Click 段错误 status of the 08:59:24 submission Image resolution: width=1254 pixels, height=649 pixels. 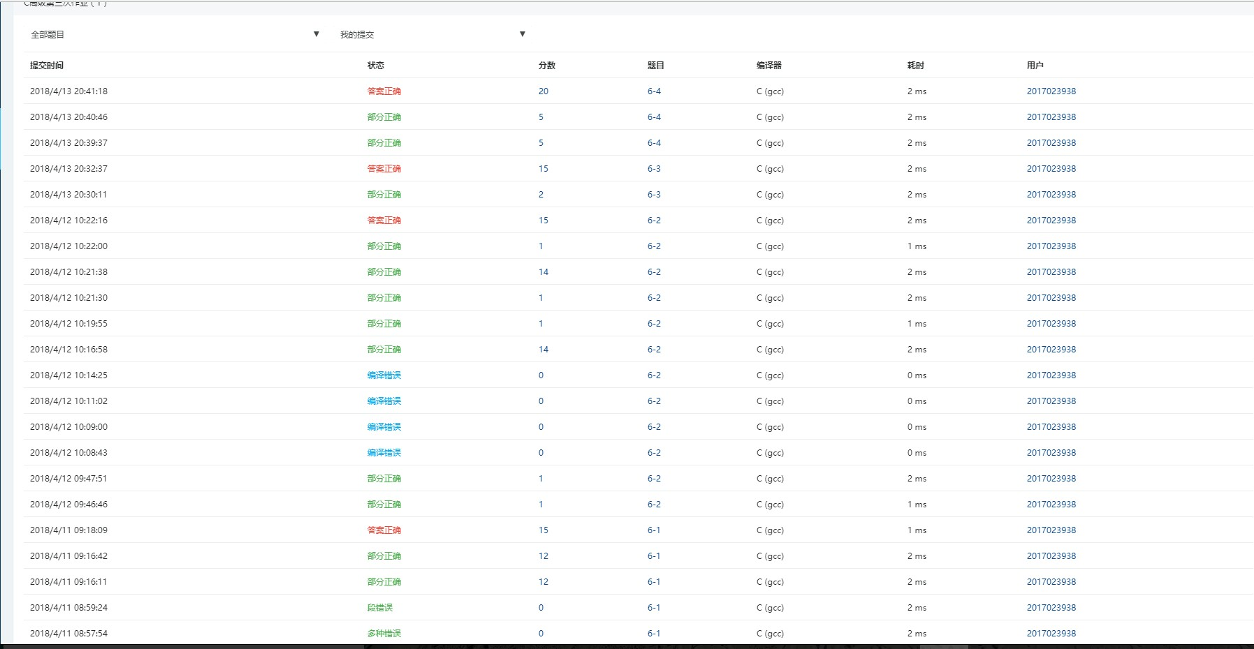point(380,608)
